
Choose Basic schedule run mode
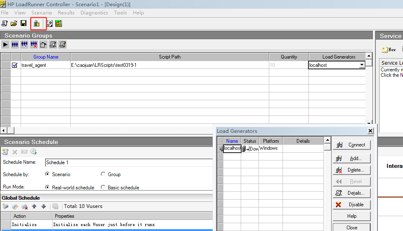click(103, 187)
